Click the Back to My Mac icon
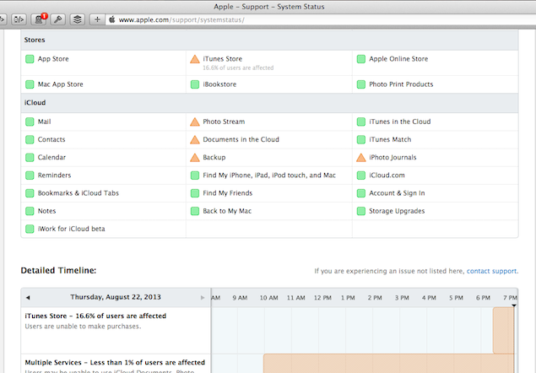Viewport: 536px width, 373px height. coord(195,211)
